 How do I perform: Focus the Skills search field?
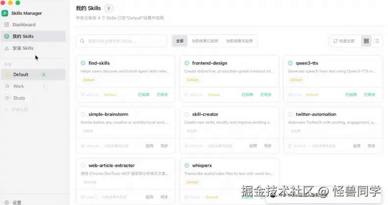(x=122, y=41)
